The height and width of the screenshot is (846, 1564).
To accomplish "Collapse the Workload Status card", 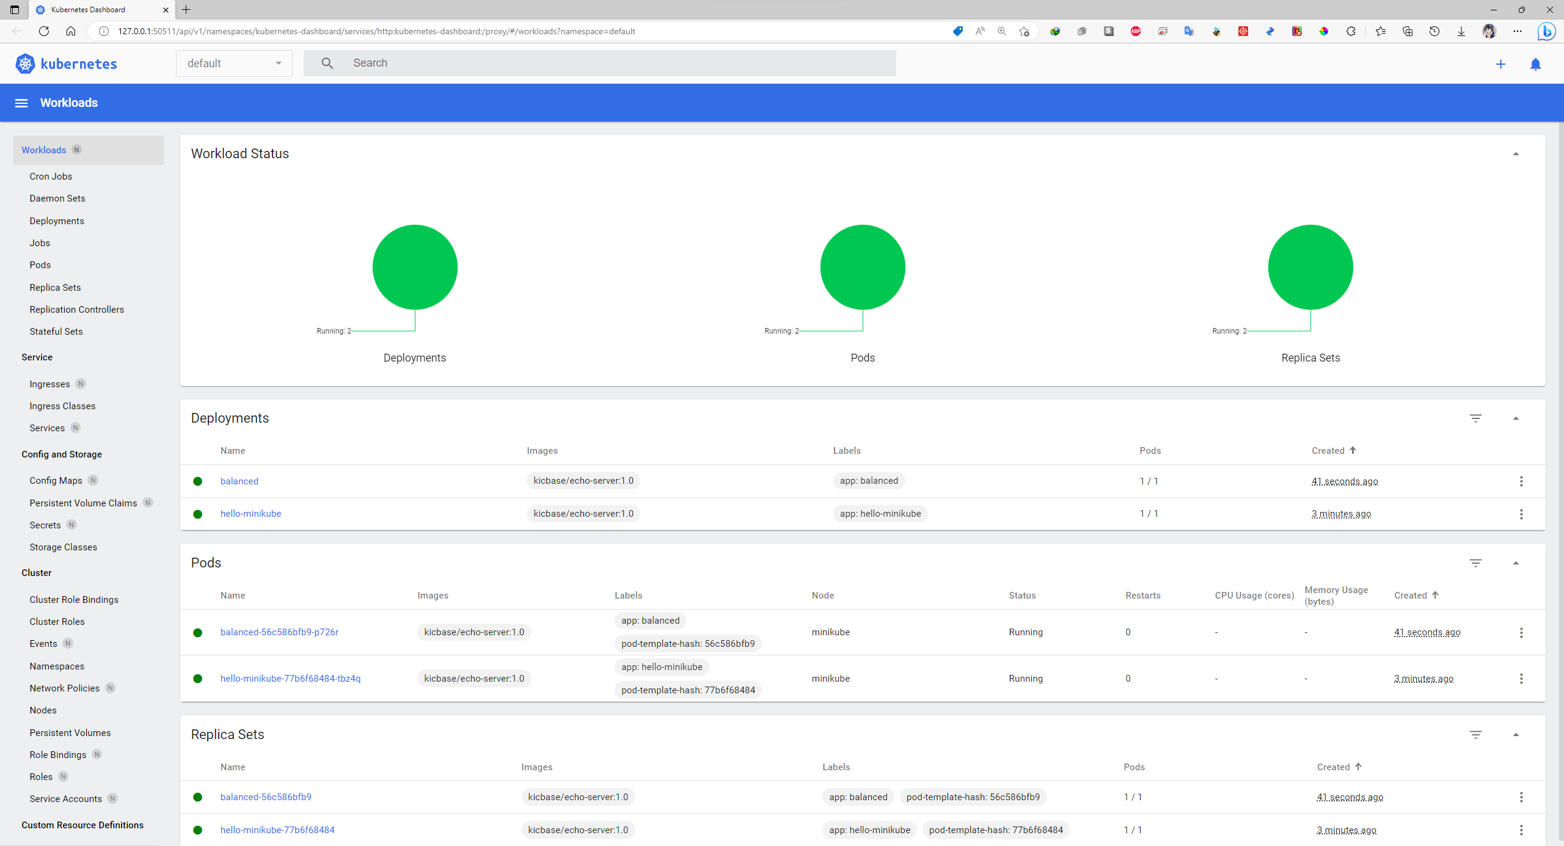I will (1516, 154).
